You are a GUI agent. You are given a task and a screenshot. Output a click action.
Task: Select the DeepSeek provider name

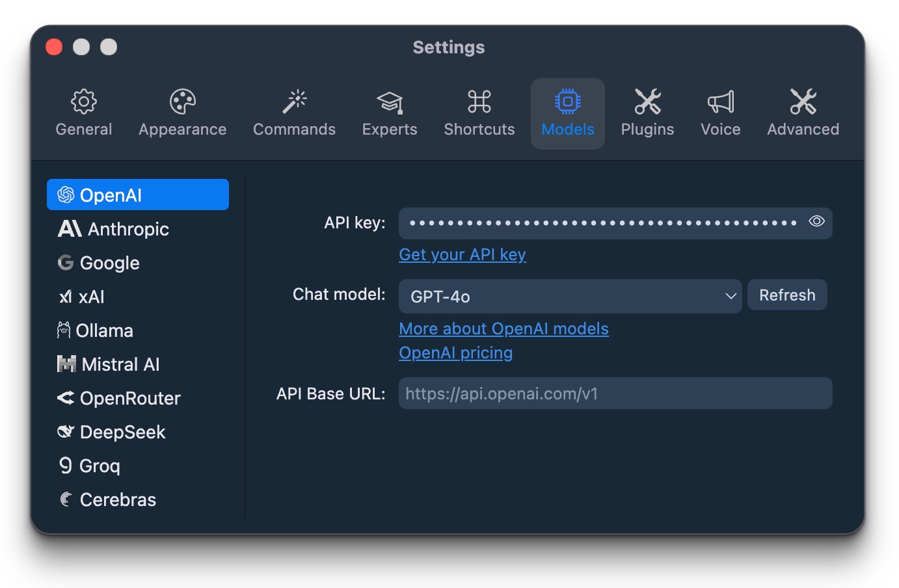[122, 432]
